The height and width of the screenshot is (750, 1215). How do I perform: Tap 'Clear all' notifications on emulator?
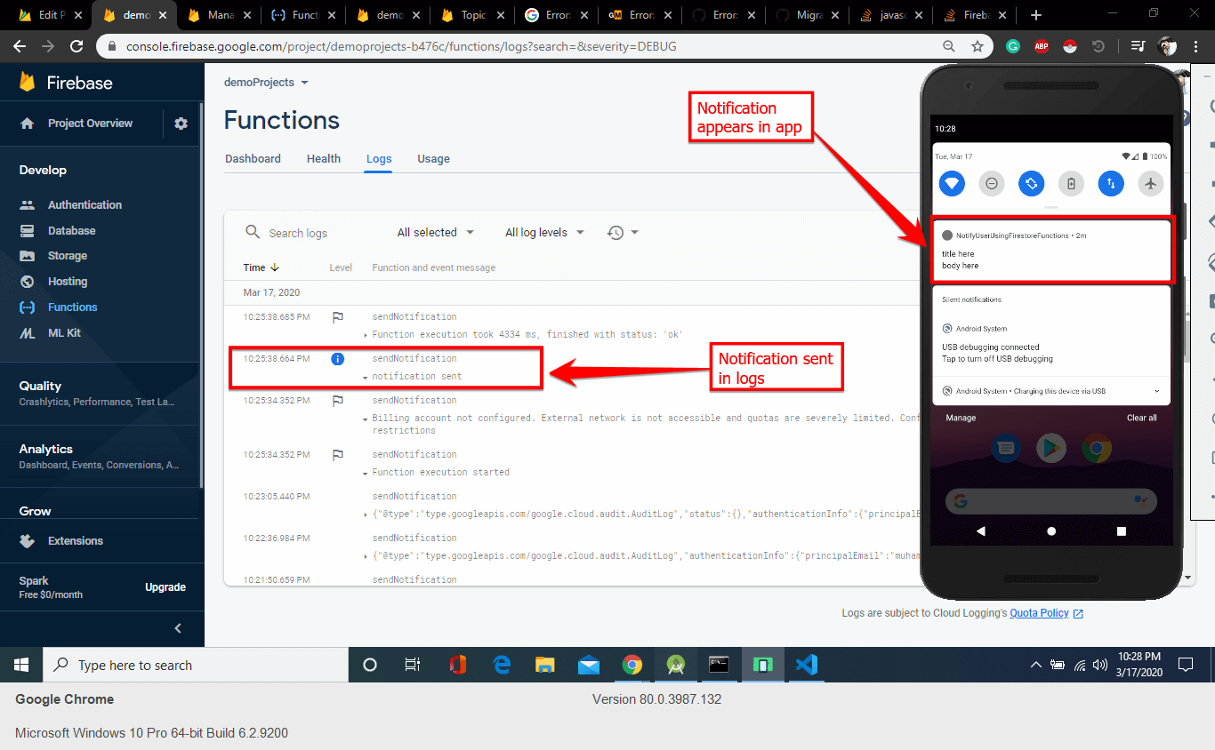[x=1141, y=418]
